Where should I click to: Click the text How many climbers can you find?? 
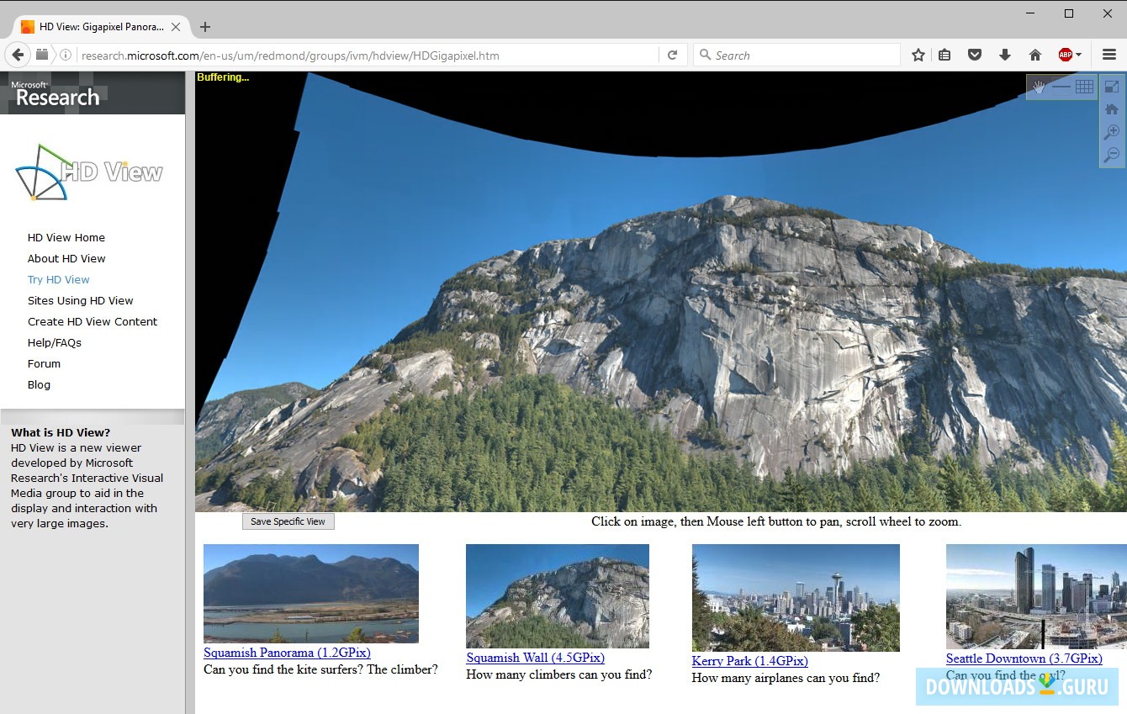(x=559, y=674)
